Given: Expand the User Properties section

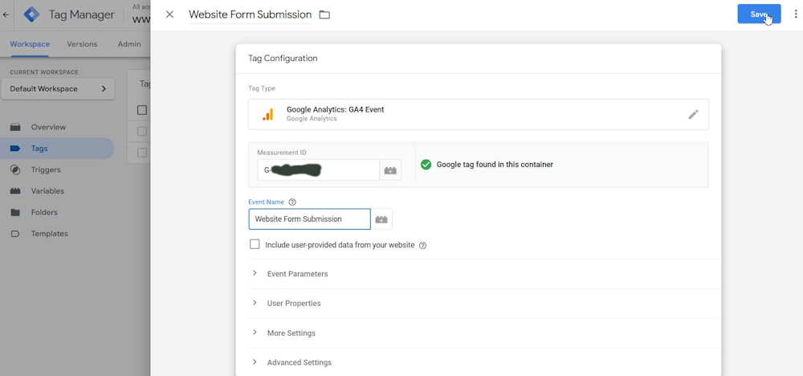Looking at the screenshot, I should [x=293, y=304].
